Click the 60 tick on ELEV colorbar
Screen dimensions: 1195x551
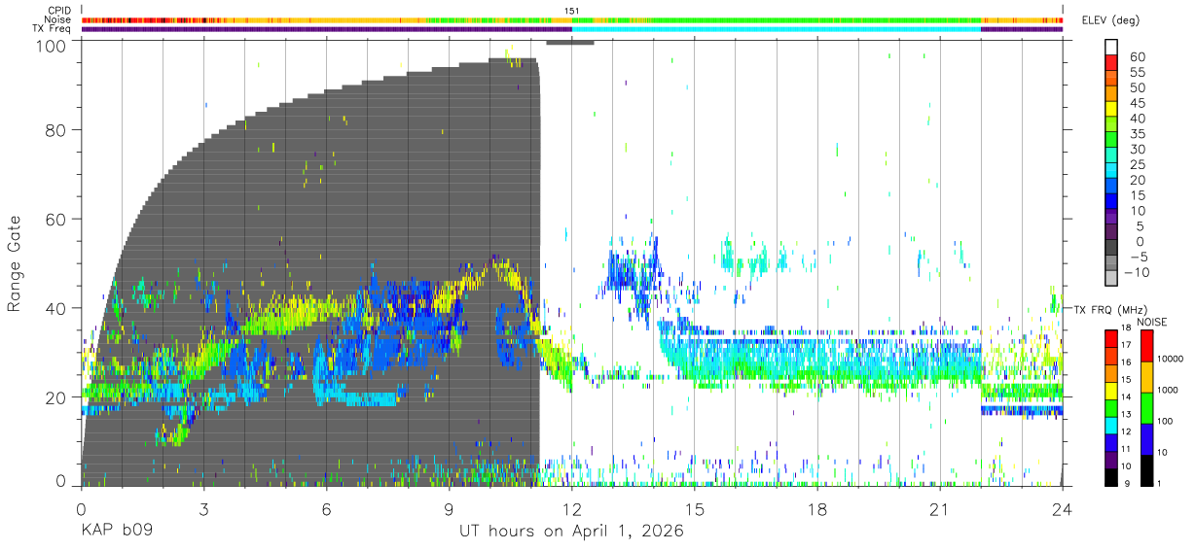click(1136, 56)
